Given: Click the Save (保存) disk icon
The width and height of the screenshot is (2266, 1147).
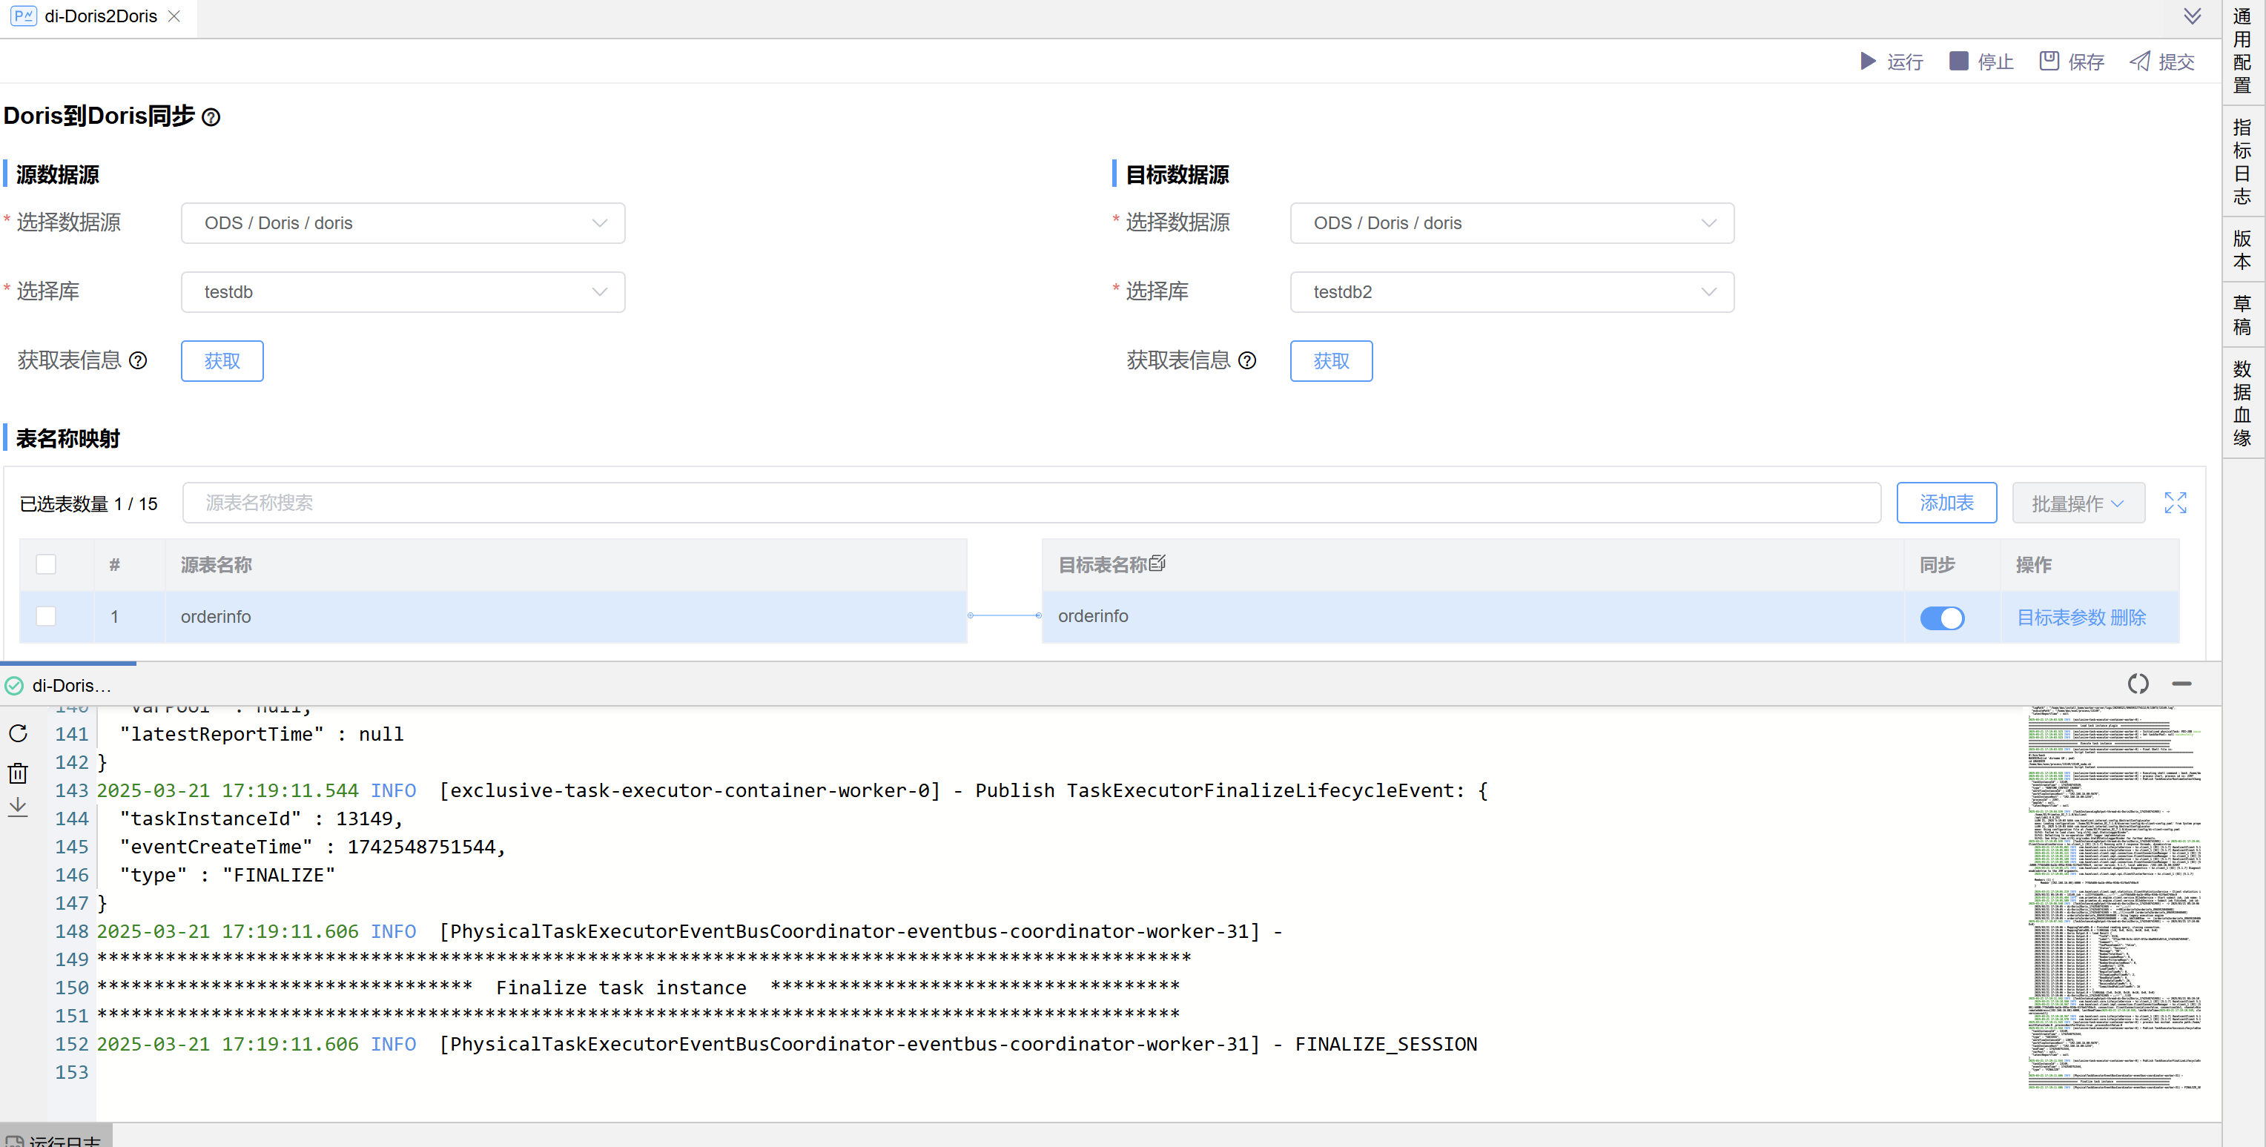Looking at the screenshot, I should point(2049,62).
